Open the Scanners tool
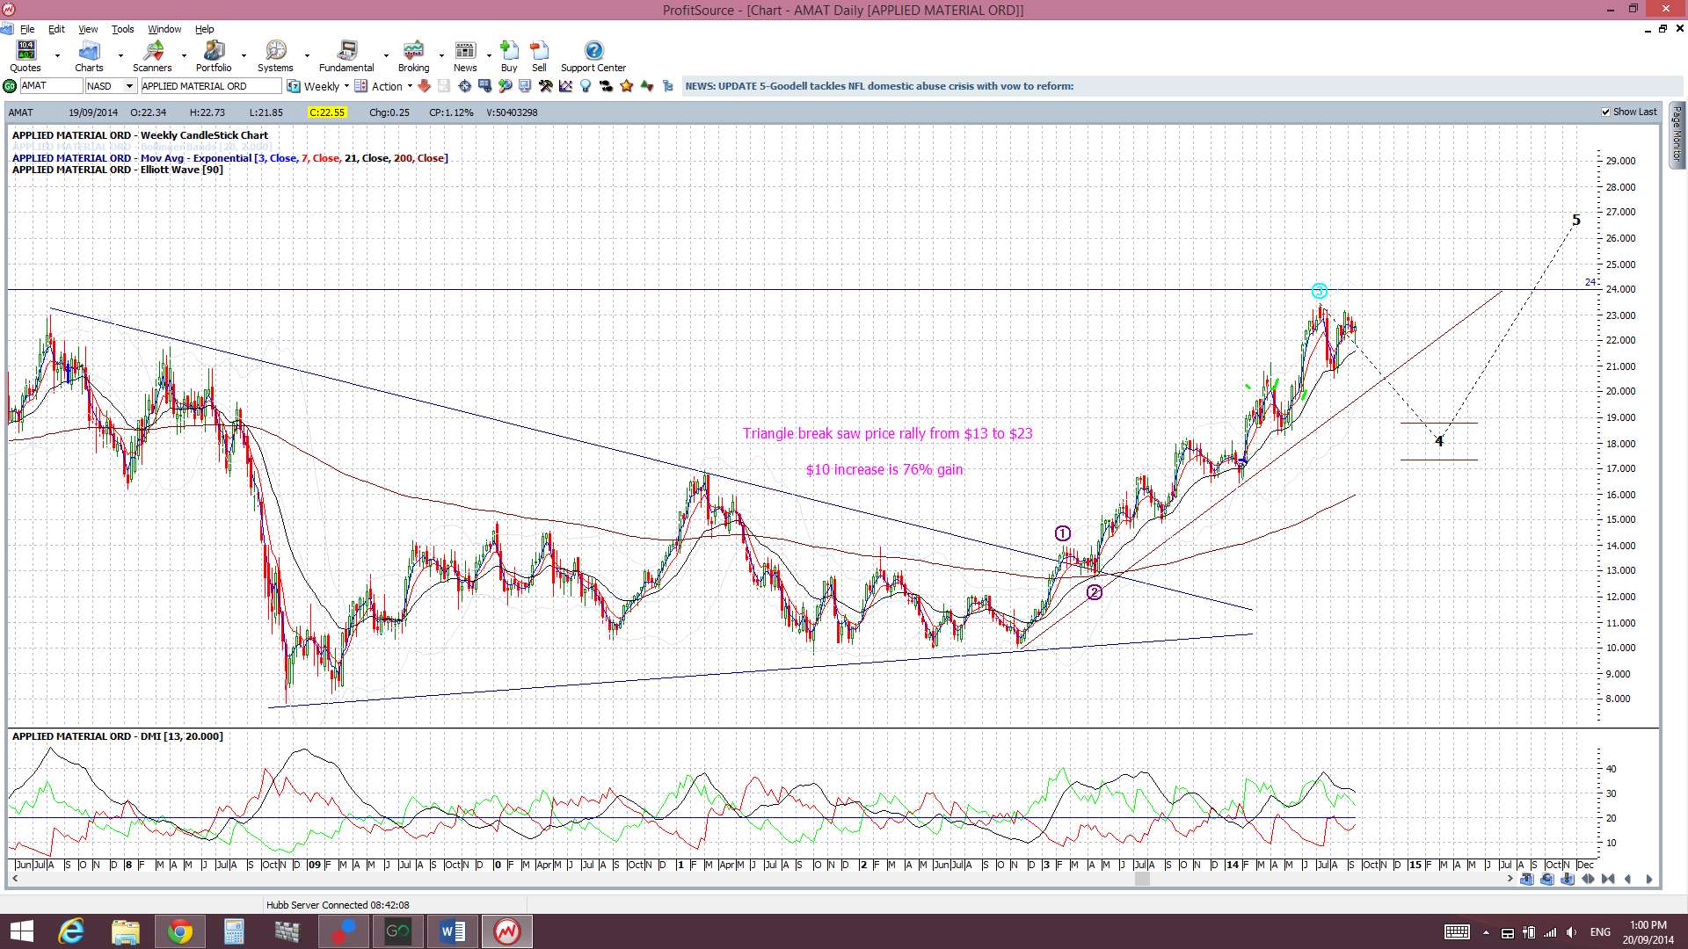Viewport: 1688px width, 949px height. click(152, 56)
